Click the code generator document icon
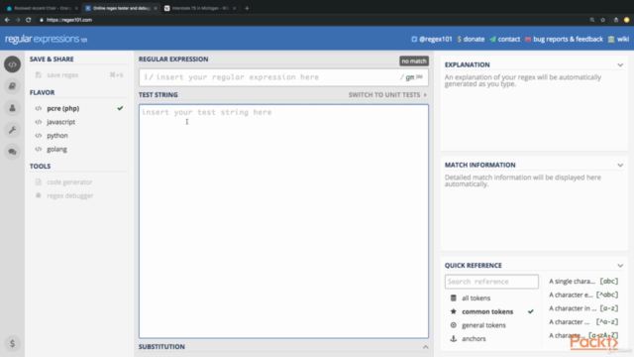This screenshot has height=357, width=634. point(39,182)
